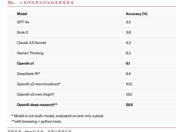Click the DeepSeek-R1* model name

click(29, 74)
